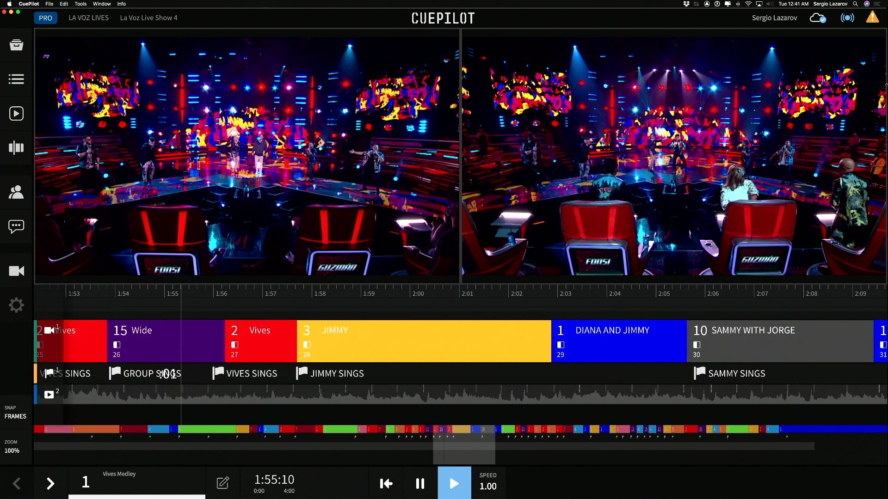This screenshot has height=499, width=888.
Task: Click the 2:00 mark on time ruler
Action: click(x=418, y=293)
